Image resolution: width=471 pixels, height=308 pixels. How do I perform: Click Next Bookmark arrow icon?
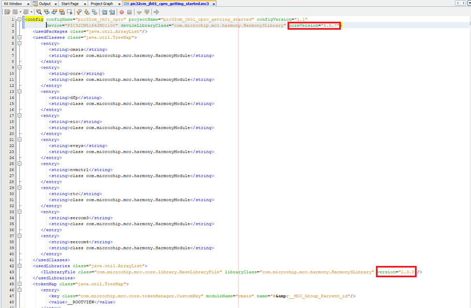pos(87,12)
